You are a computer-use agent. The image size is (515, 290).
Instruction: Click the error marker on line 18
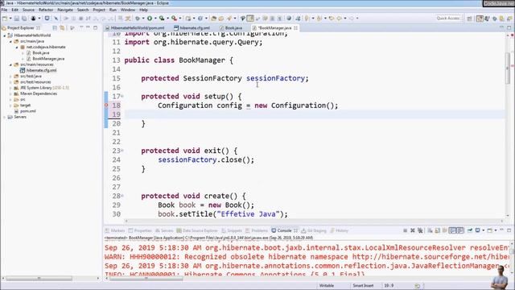coord(106,106)
